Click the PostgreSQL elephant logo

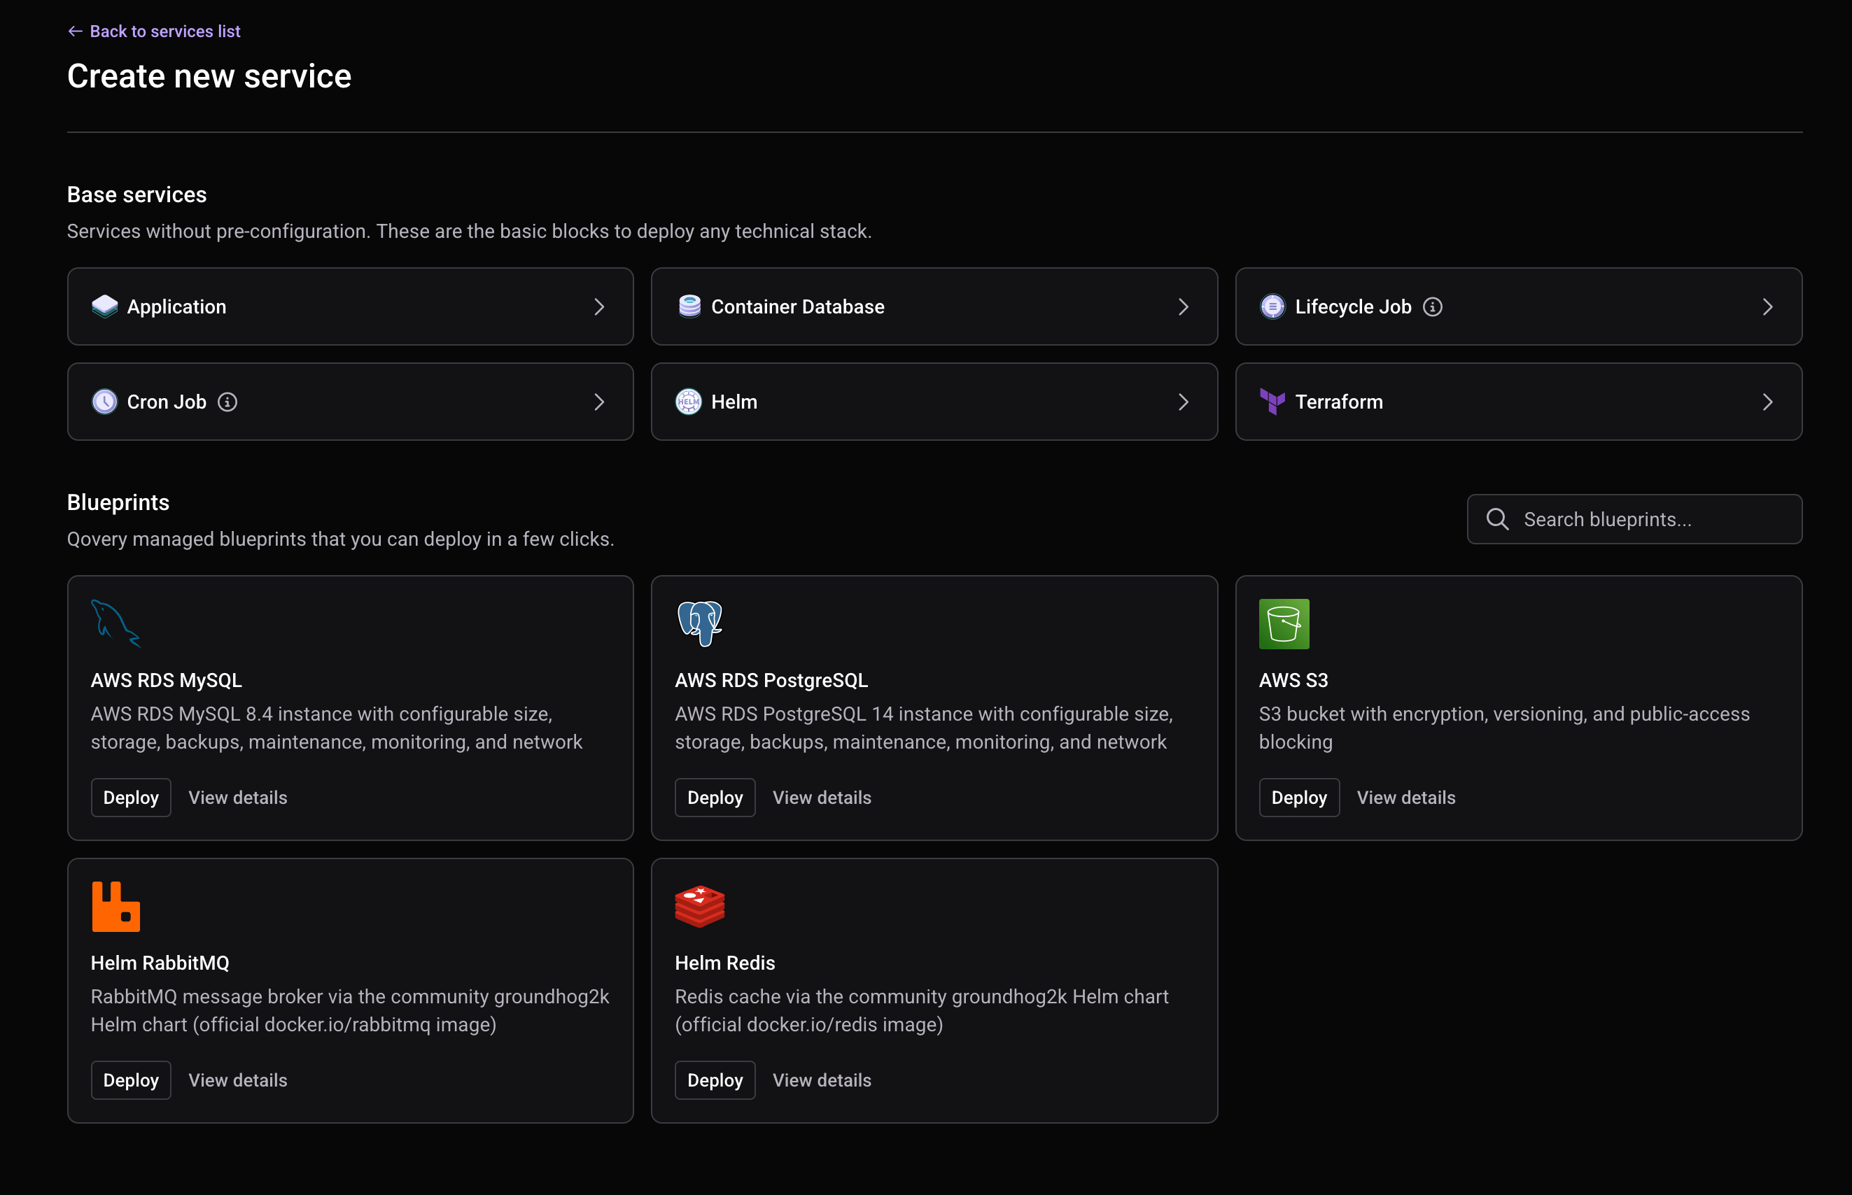tap(699, 624)
